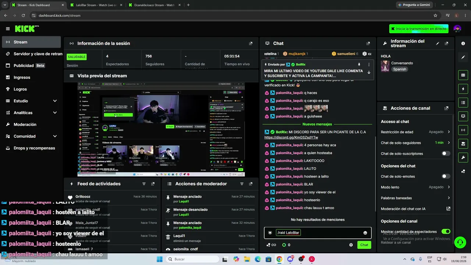Viewport: 471px width, 265px height.
Task: Click Inicia la transmisión en directo button
Action: (x=419, y=29)
